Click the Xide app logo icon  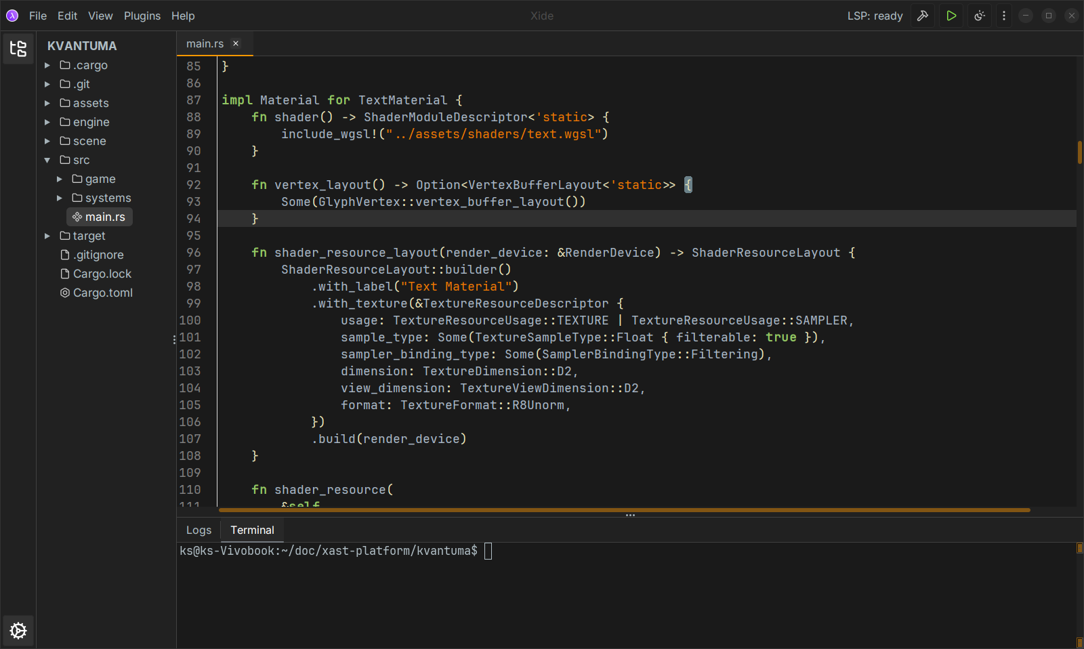pyautogui.click(x=12, y=16)
